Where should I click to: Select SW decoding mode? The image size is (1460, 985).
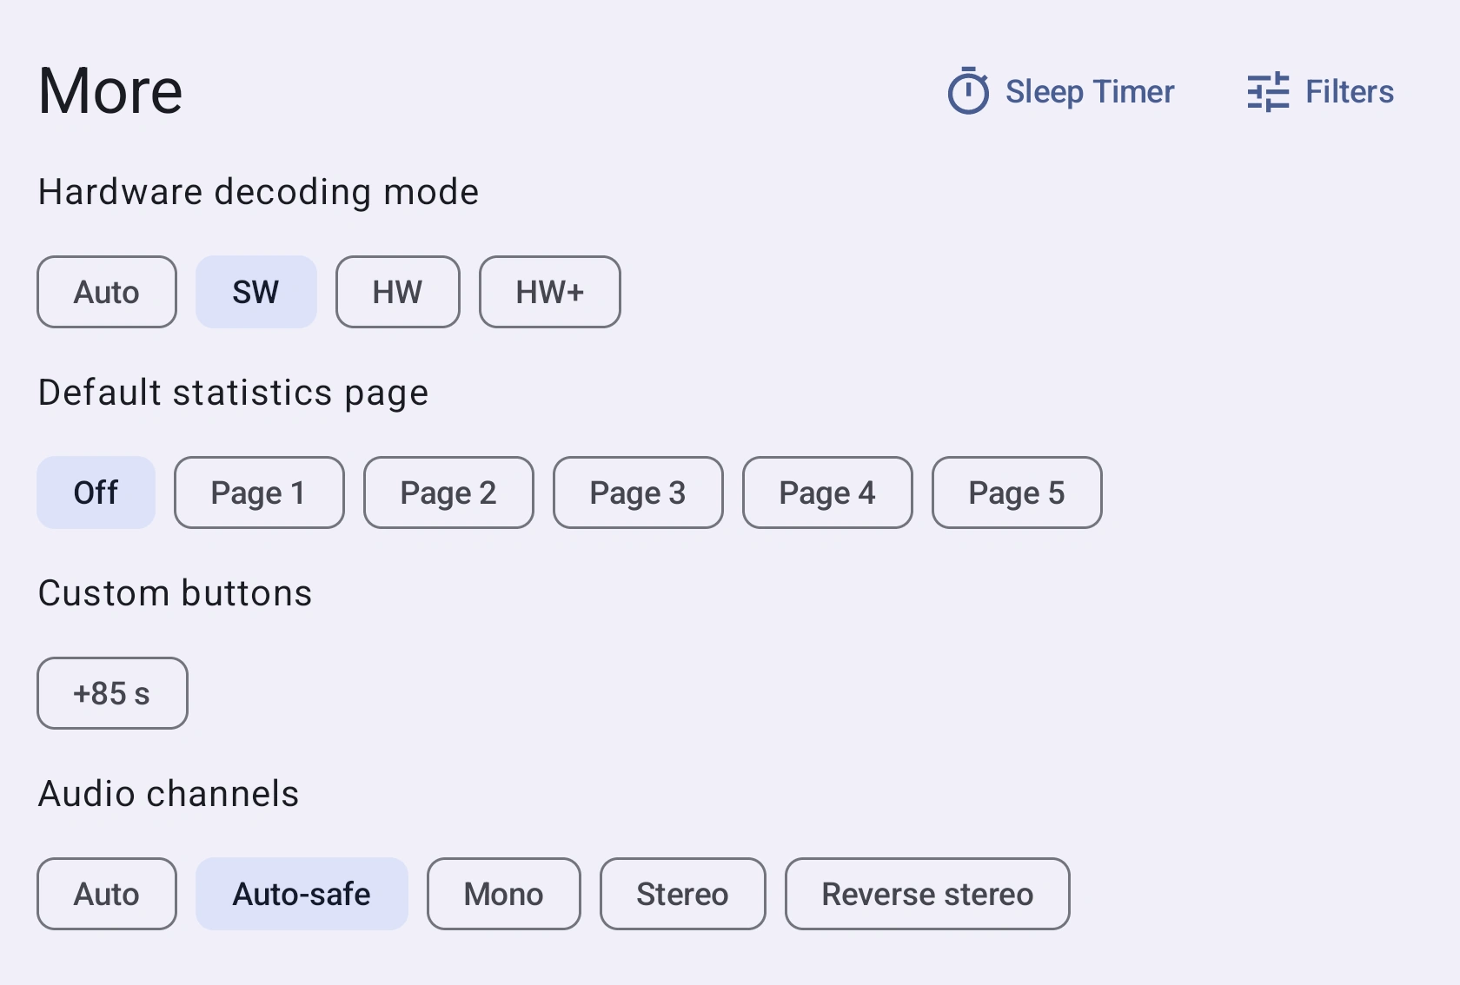[x=255, y=292]
